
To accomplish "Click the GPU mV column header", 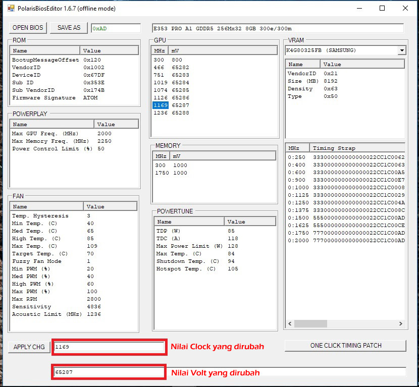I will coord(223,51).
